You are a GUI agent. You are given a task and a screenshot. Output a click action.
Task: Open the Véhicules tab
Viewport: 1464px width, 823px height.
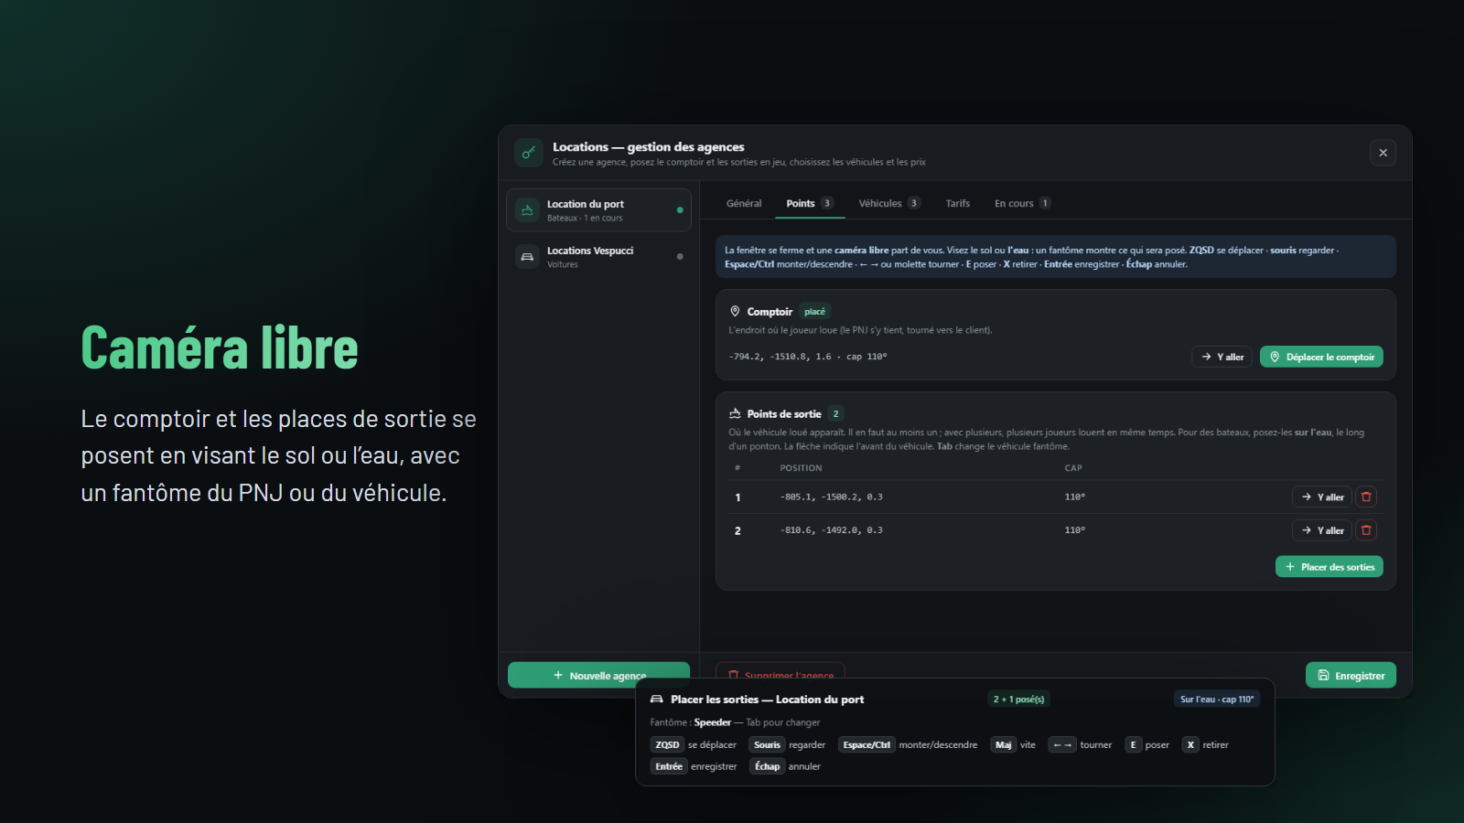(x=889, y=203)
